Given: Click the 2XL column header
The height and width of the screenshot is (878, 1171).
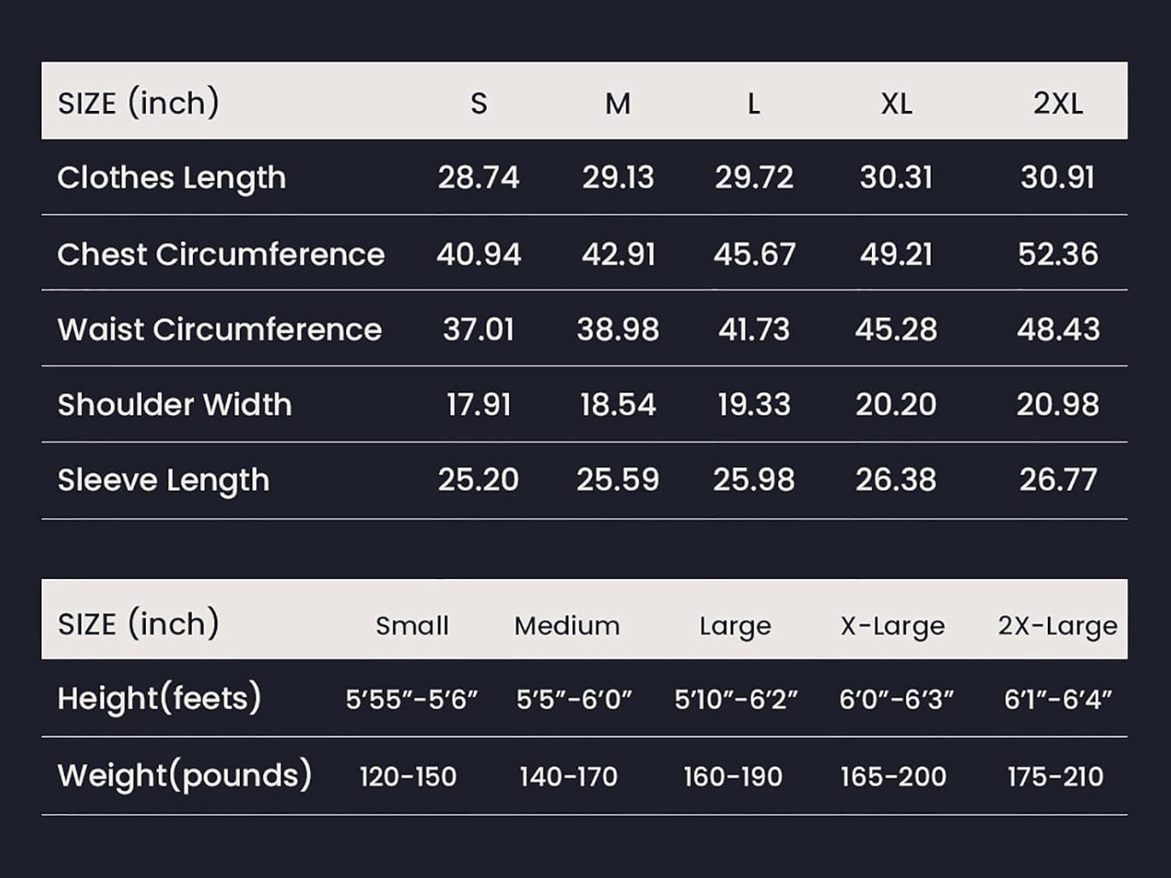Looking at the screenshot, I should [x=1058, y=104].
